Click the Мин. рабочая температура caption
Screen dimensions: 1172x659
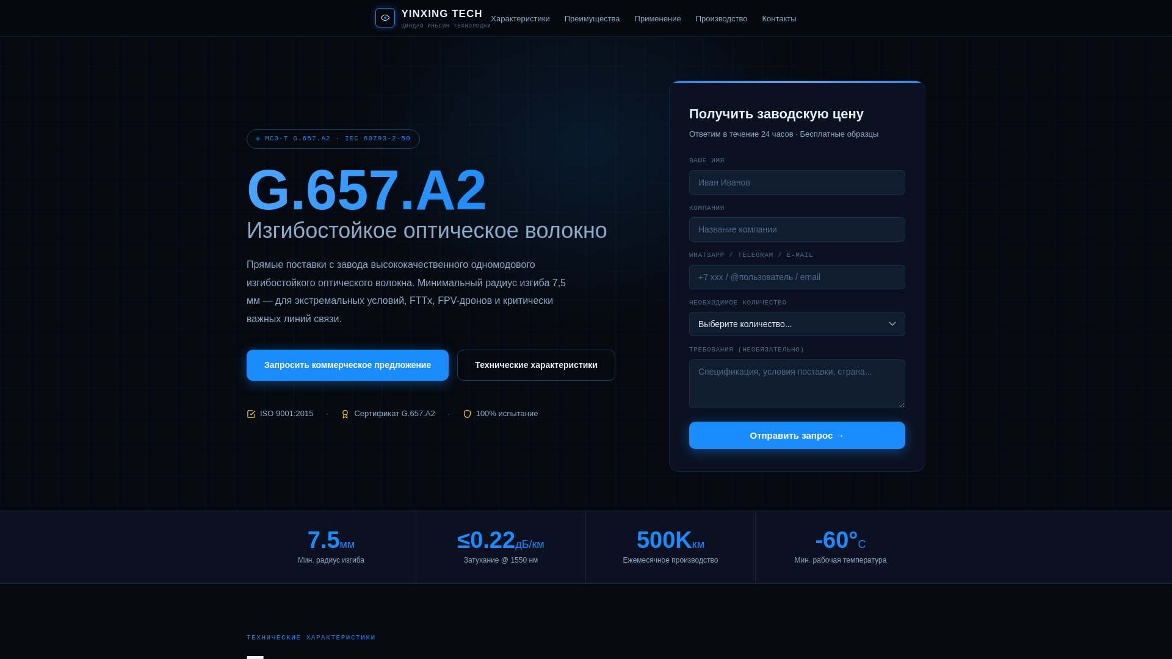click(x=841, y=560)
